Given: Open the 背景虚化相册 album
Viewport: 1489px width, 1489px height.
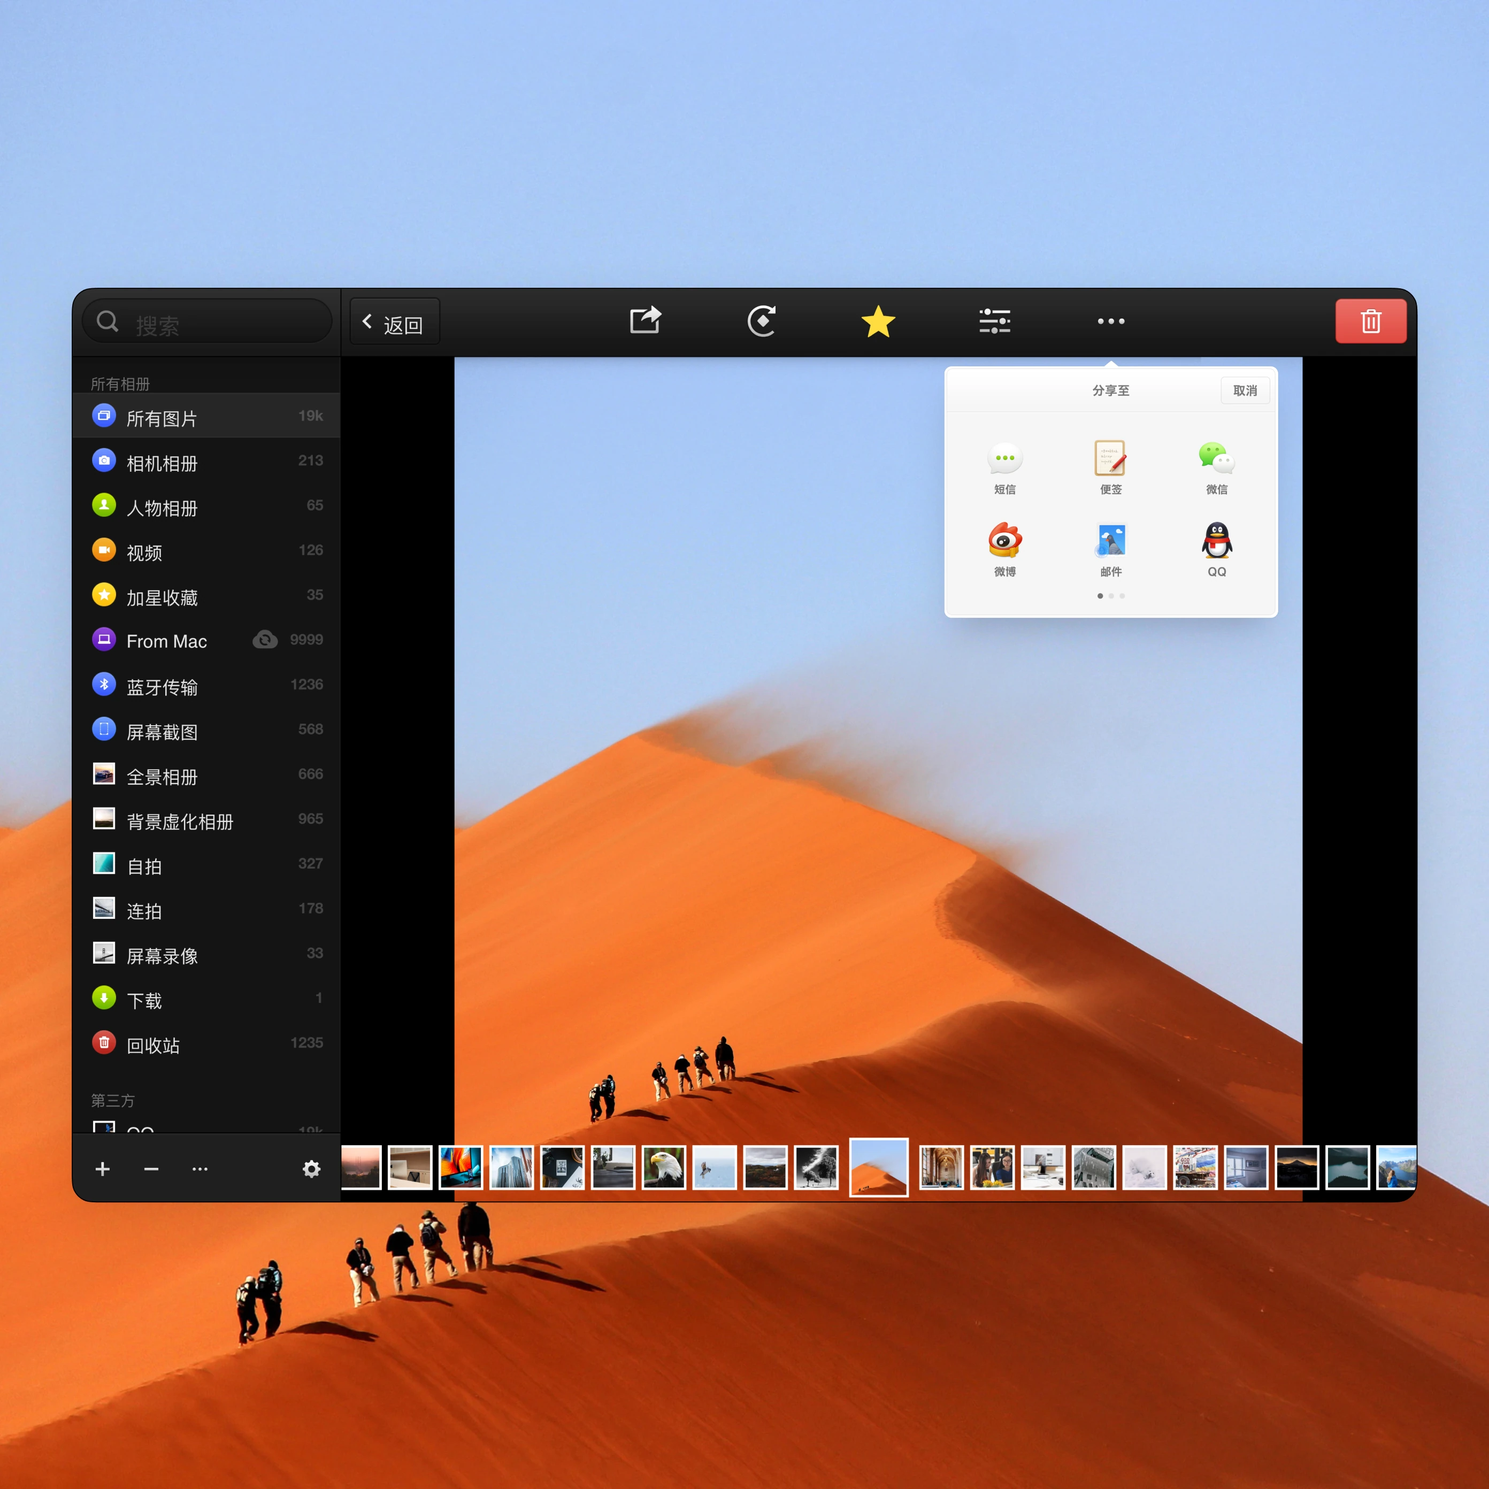Looking at the screenshot, I should click(206, 818).
